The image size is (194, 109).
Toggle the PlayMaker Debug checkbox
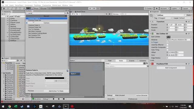pos(106,95)
